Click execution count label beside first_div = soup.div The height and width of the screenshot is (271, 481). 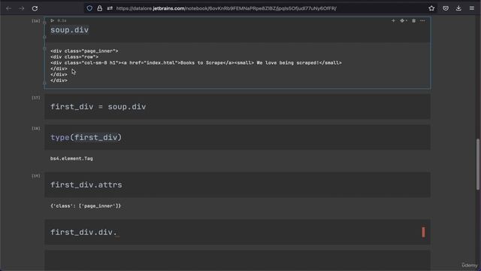pyautogui.click(x=36, y=98)
